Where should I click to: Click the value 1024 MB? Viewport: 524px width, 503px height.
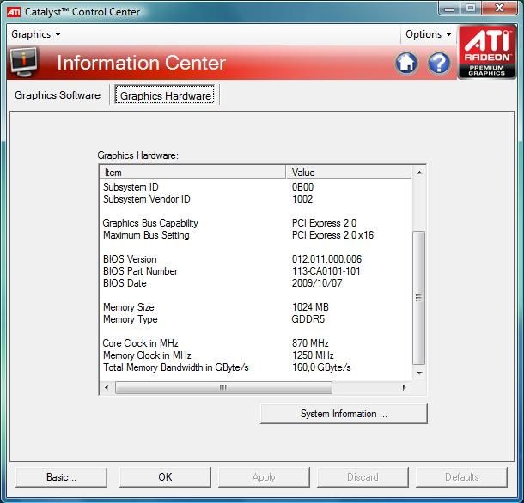pos(310,307)
